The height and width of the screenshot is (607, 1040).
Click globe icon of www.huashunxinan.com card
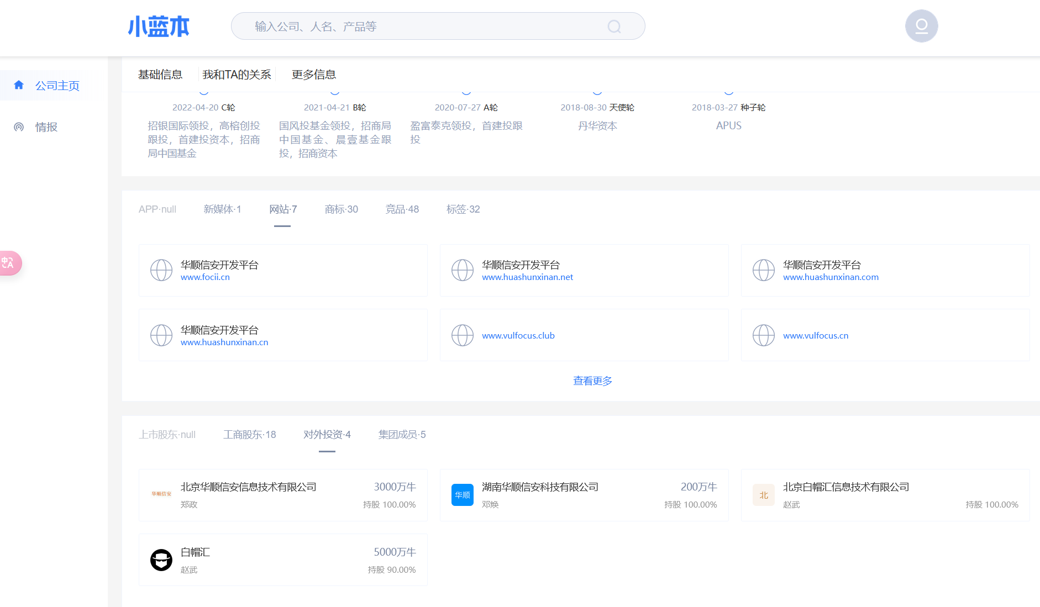pyautogui.click(x=764, y=270)
